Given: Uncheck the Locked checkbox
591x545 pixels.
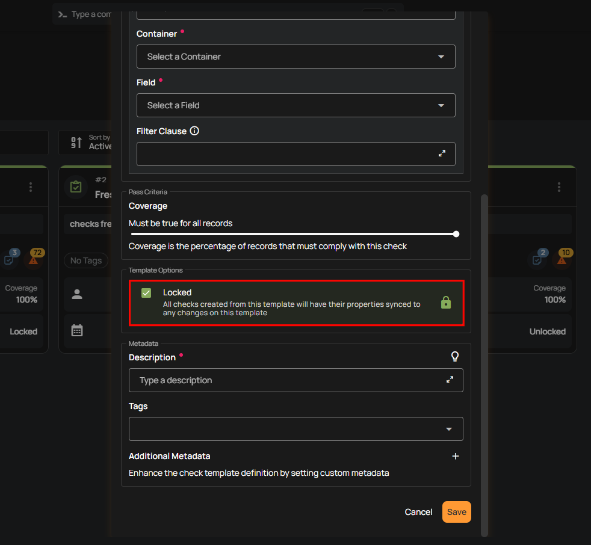Looking at the screenshot, I should click(x=146, y=293).
